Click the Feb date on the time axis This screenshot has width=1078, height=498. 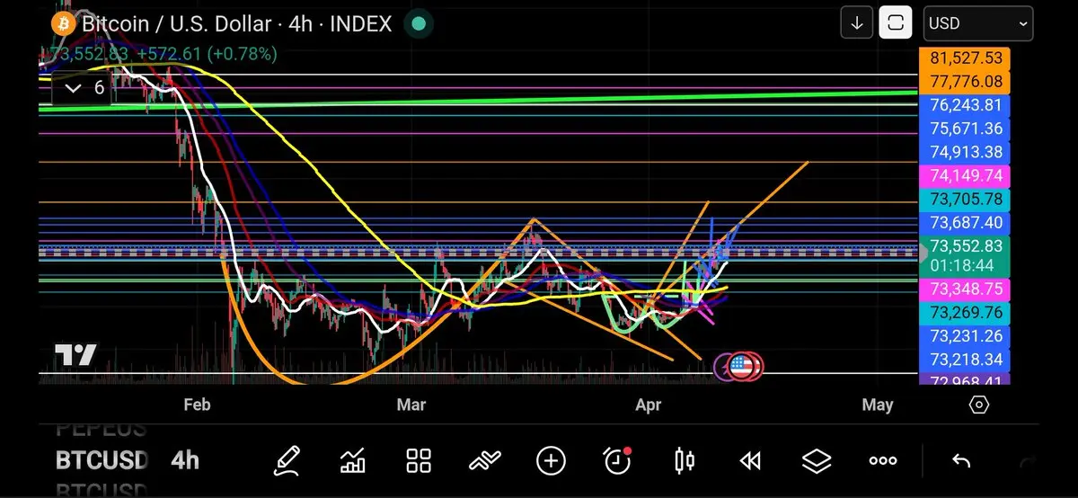pos(197,405)
